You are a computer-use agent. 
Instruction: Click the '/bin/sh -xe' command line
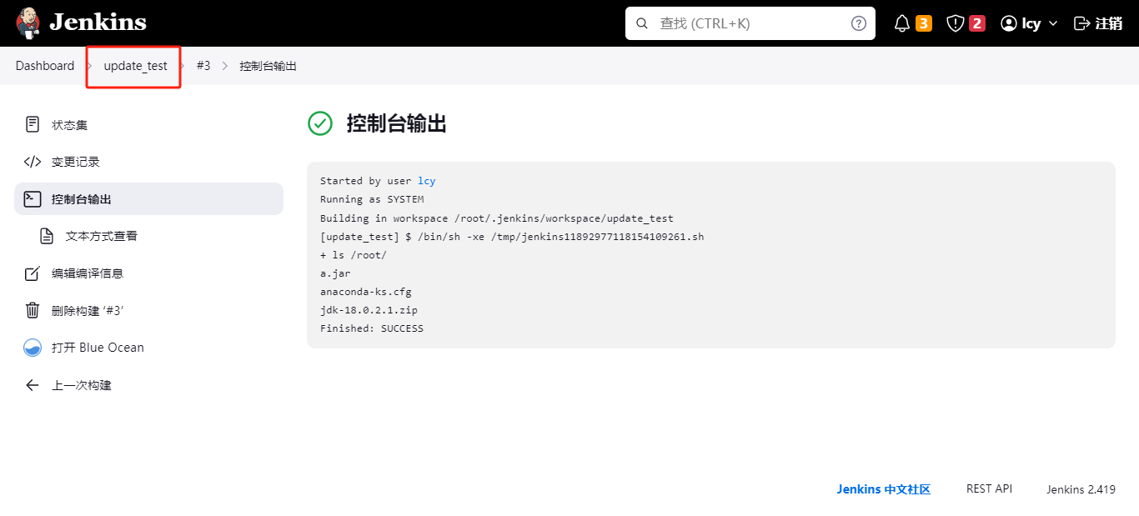[512, 237]
